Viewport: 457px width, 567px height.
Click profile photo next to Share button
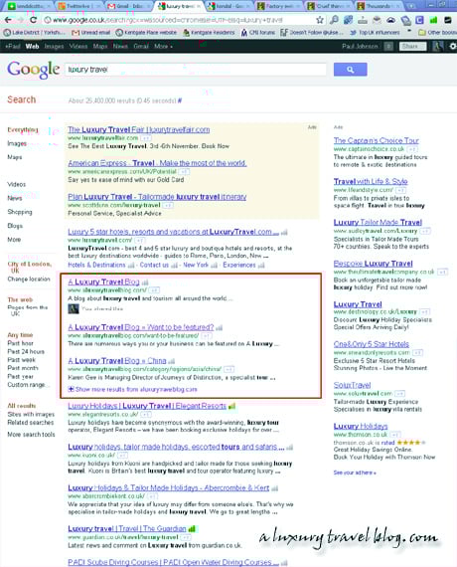point(438,47)
